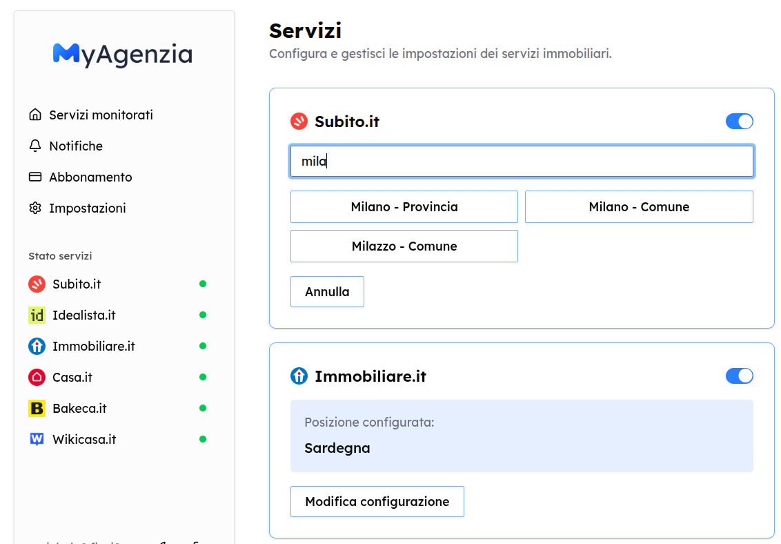Click the Configura e gestisci subtitle text
The height and width of the screenshot is (544, 781).
coord(440,53)
